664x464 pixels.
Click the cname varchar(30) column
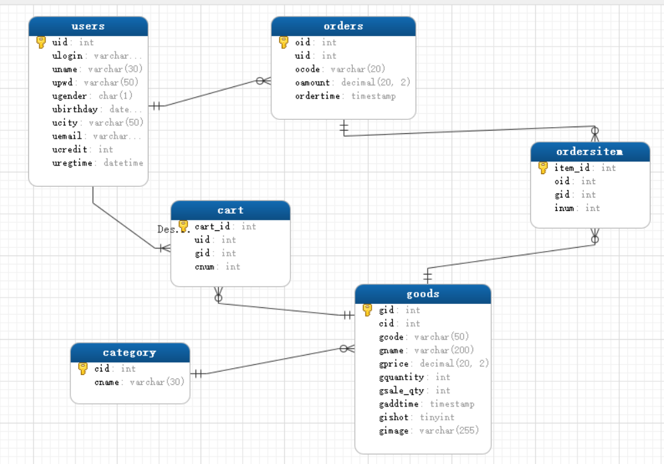pos(139,382)
